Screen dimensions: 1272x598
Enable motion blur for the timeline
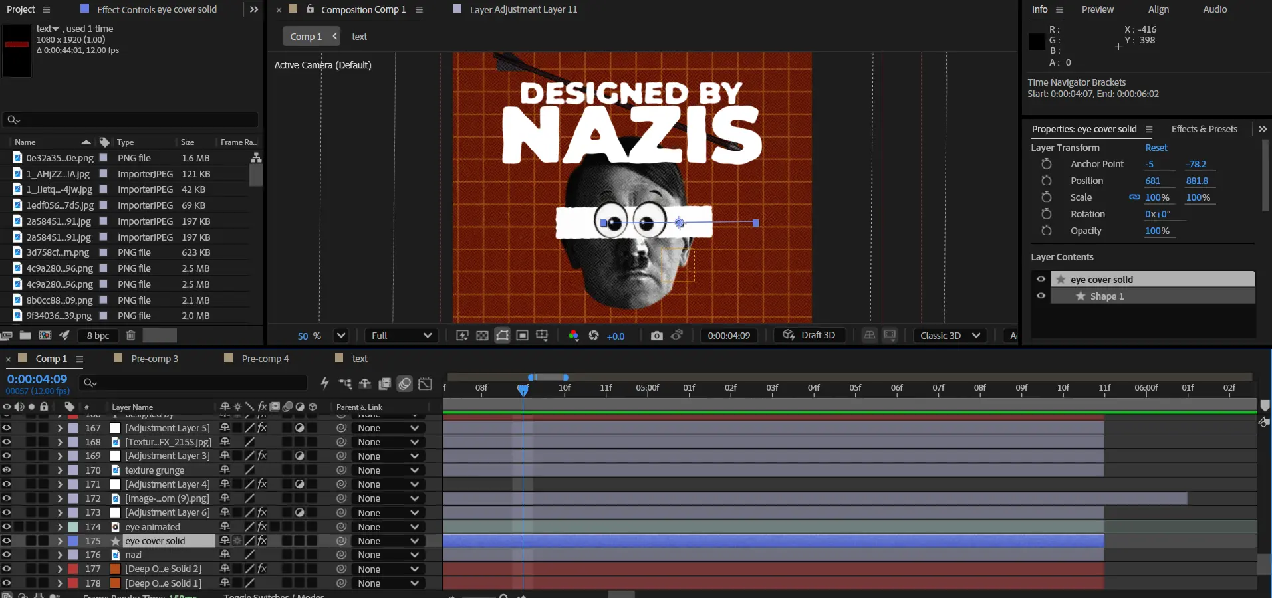tap(404, 383)
